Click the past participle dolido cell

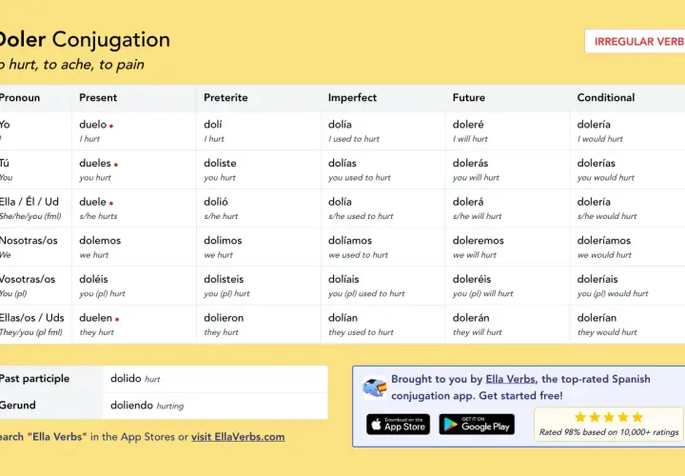click(215, 379)
